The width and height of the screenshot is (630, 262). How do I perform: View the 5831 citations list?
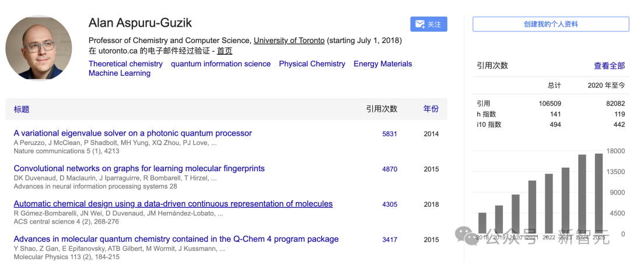[x=390, y=134]
